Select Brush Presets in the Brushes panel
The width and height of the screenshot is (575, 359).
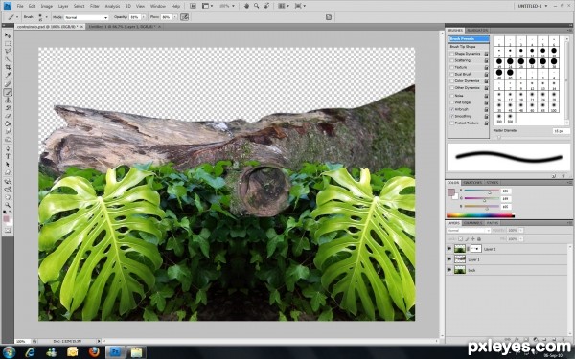469,39
